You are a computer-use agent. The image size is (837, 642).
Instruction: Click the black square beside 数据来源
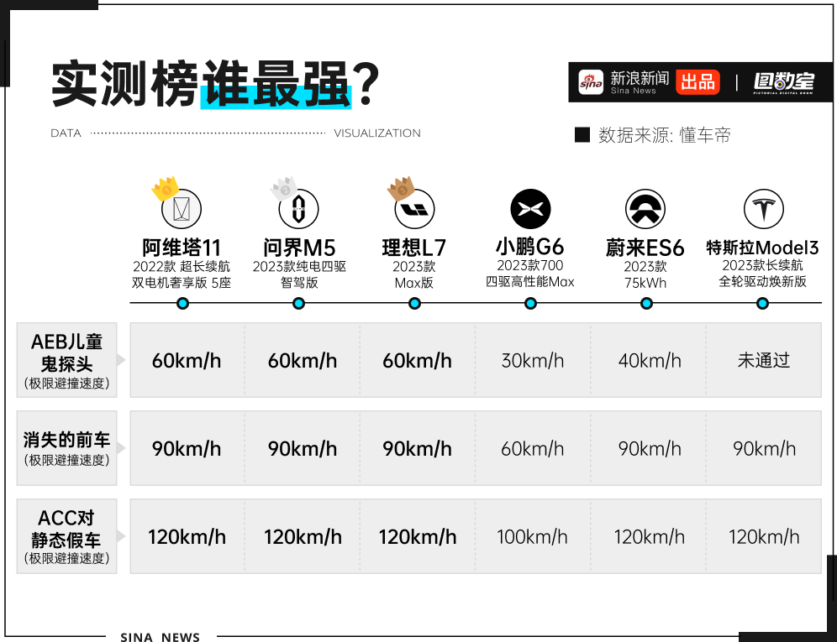tap(582, 135)
